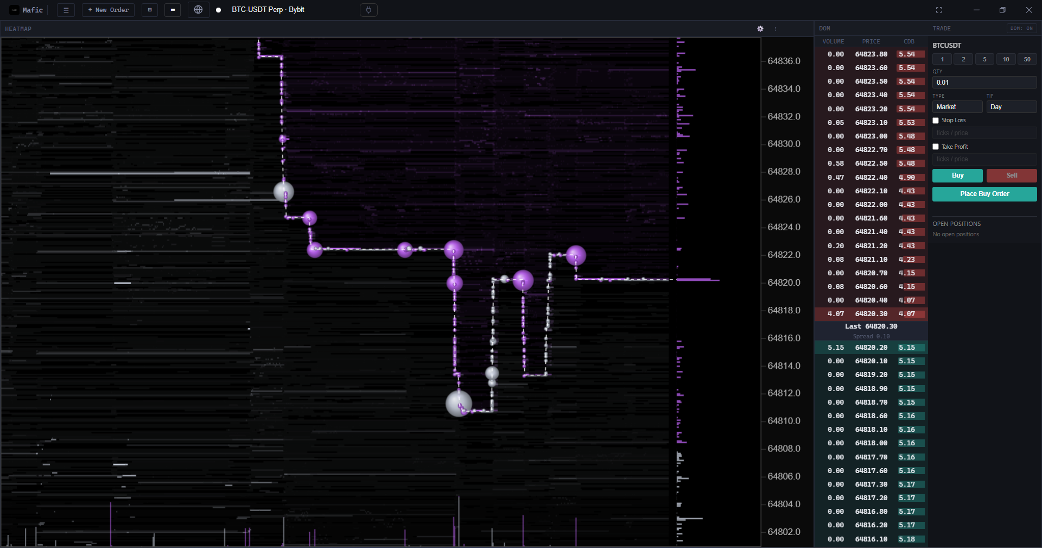
Task: Enable the Take Profit checkbox
Action: point(936,147)
